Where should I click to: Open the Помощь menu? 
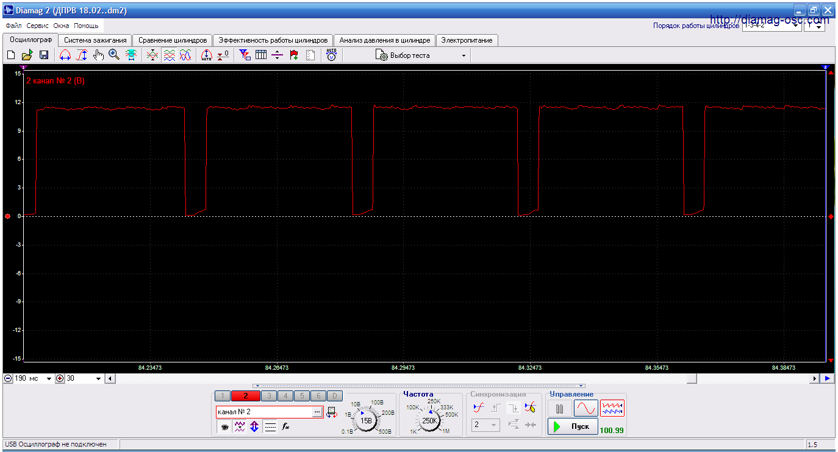tap(86, 26)
